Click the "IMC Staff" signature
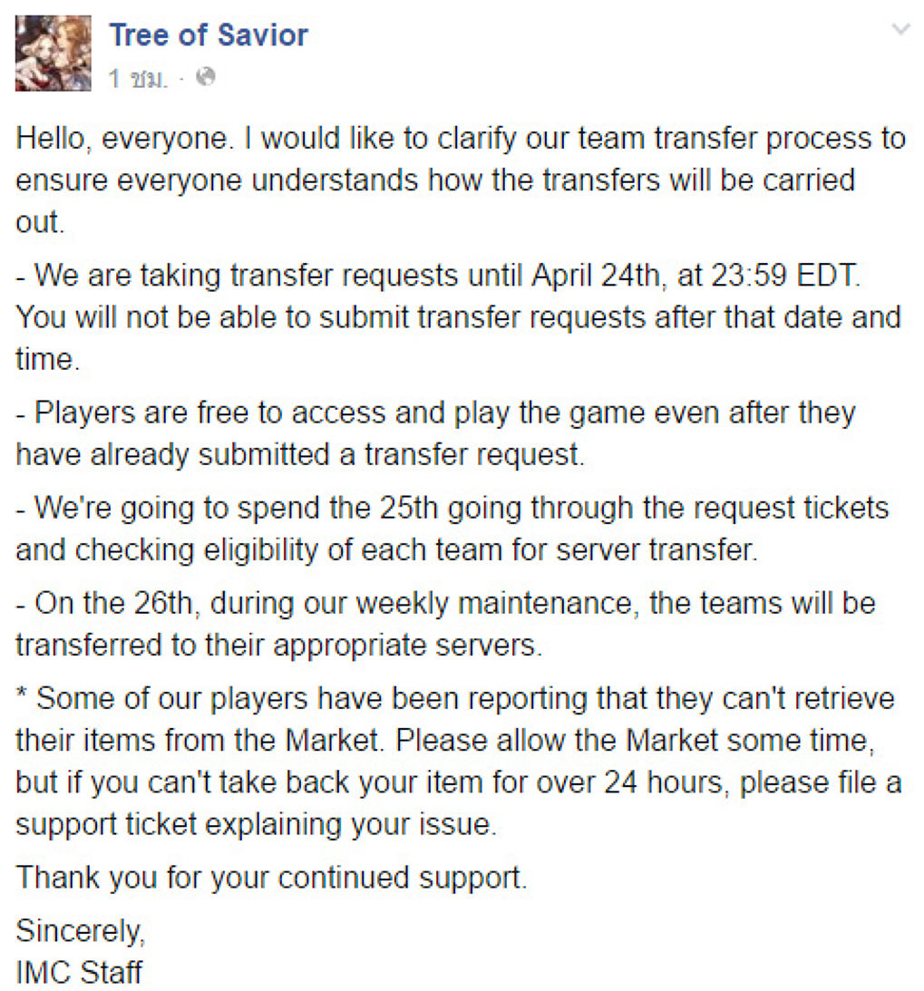 pos(79,972)
